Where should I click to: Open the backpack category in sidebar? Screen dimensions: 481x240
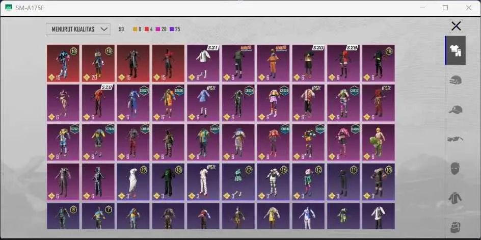(456, 227)
